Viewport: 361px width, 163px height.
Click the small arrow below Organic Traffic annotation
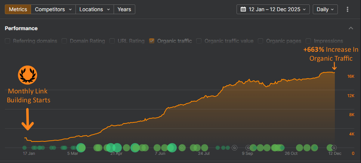click(x=334, y=66)
